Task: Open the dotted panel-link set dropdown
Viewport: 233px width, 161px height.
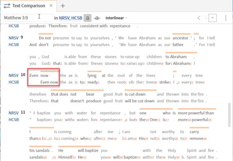Action: coord(213,18)
